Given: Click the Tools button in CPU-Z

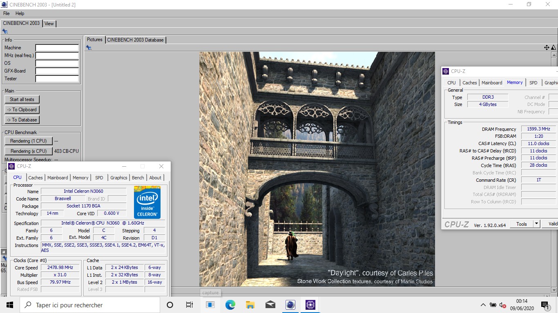Looking at the screenshot, I should click(x=522, y=224).
